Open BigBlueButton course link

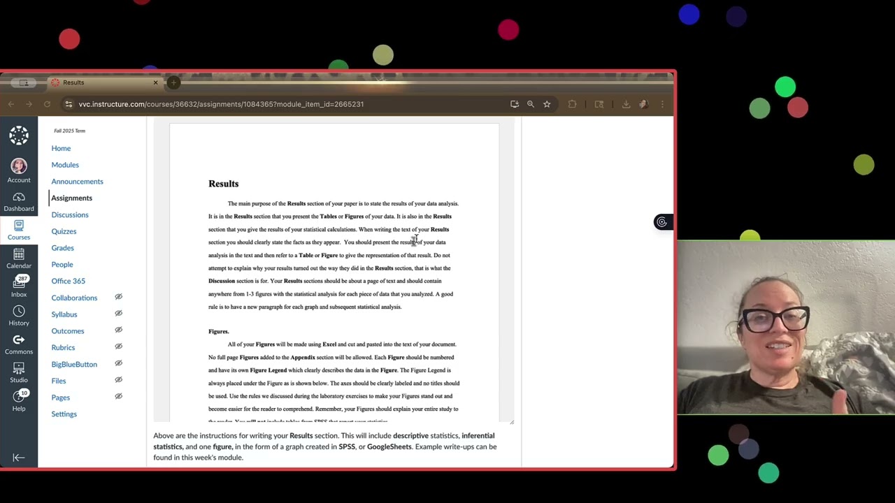click(74, 364)
